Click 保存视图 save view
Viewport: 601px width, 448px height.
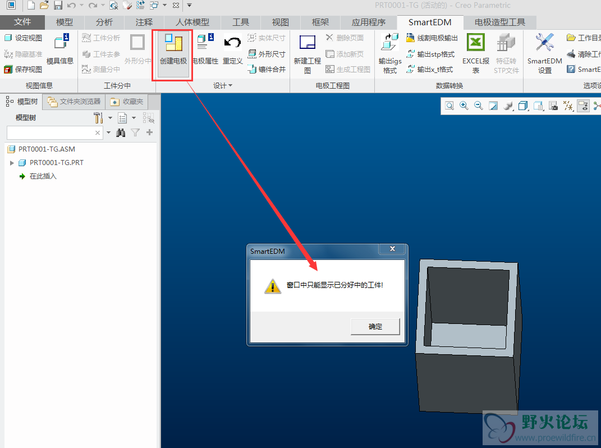point(24,70)
